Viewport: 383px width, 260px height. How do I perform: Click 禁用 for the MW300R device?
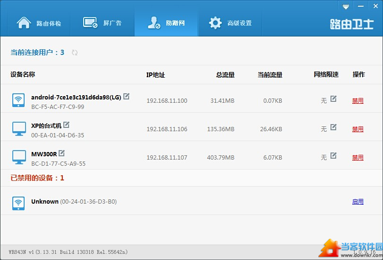pos(357,158)
